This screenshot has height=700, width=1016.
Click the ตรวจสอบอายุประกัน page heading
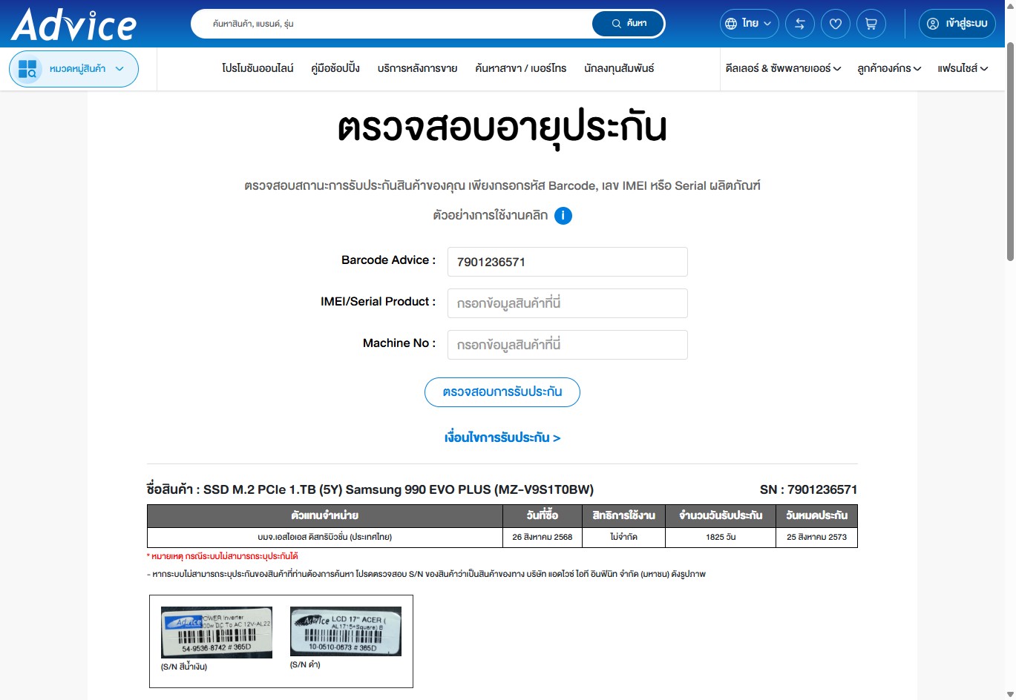click(502, 128)
